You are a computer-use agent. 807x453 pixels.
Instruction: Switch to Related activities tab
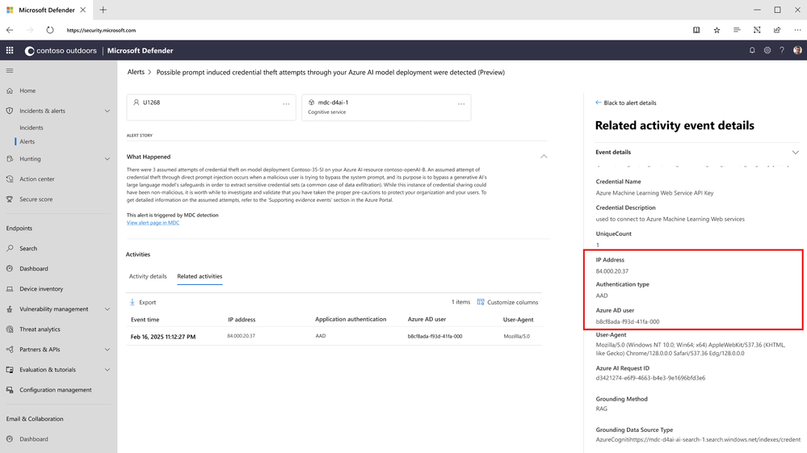(200, 276)
